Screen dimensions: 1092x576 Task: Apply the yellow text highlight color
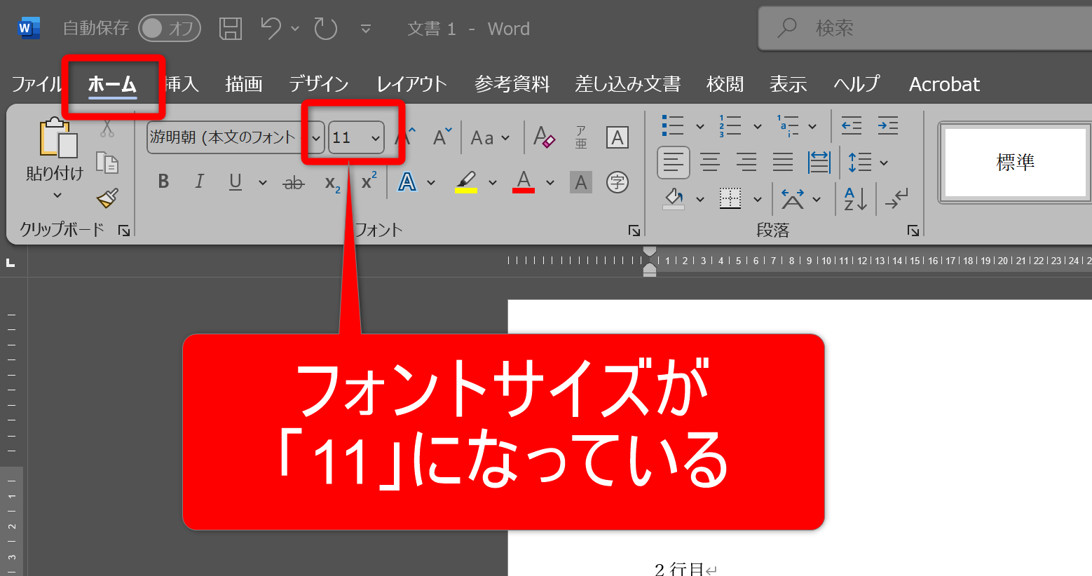tap(466, 182)
